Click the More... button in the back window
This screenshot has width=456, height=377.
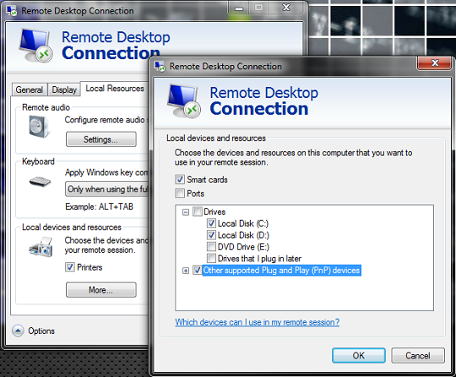(x=101, y=290)
